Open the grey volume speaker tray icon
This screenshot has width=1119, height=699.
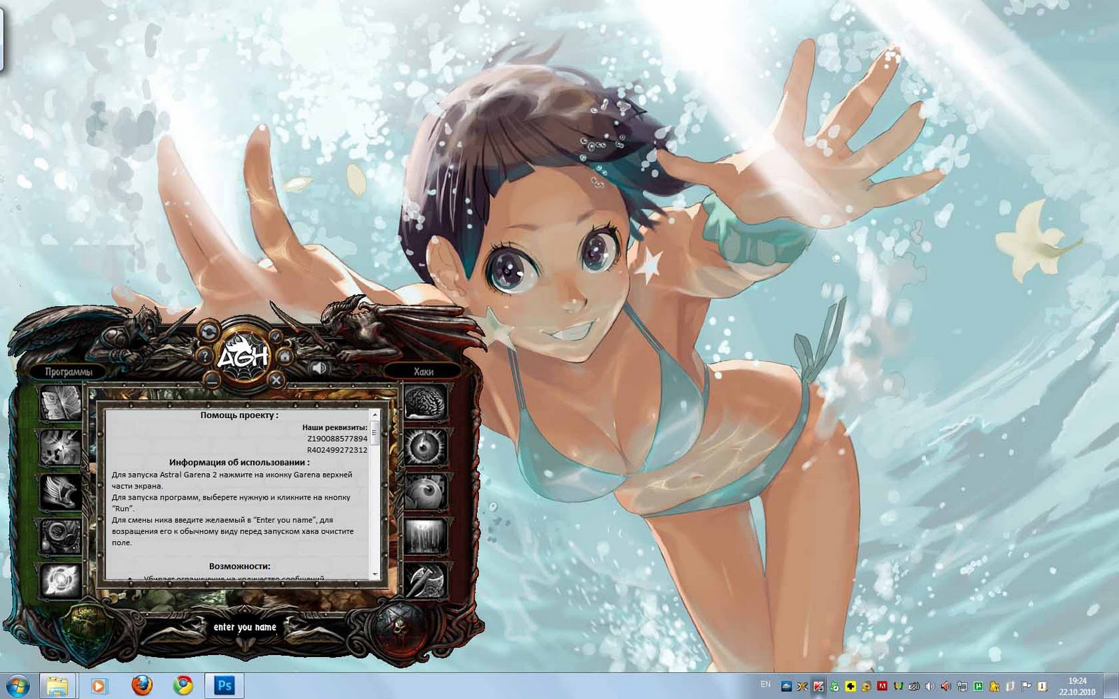[930, 686]
